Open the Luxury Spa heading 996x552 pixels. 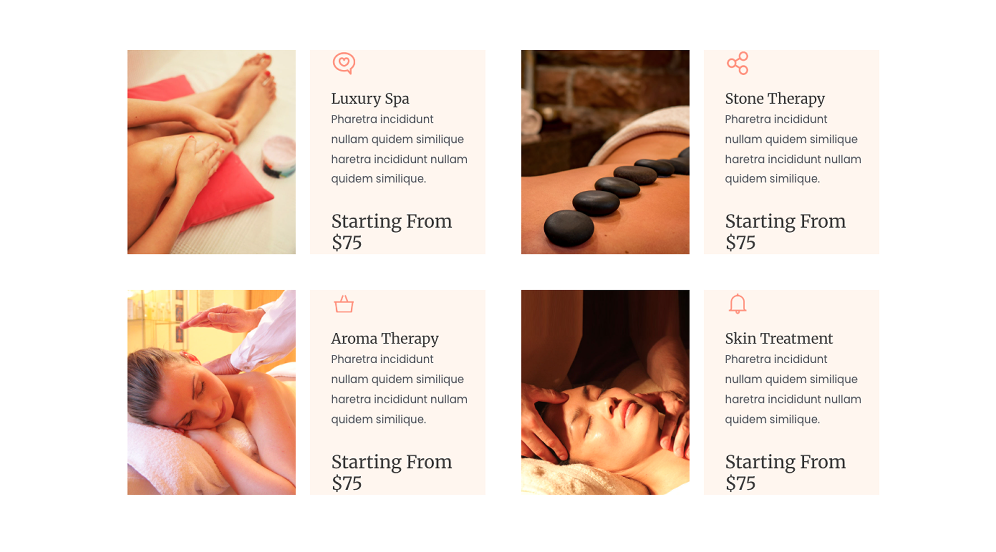pos(370,99)
